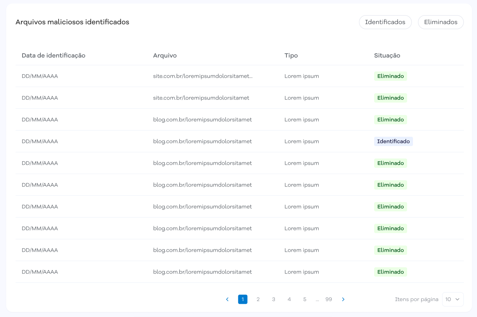The height and width of the screenshot is (317, 477).
Task: Jump to page 2 in the pagination
Action: point(258,299)
